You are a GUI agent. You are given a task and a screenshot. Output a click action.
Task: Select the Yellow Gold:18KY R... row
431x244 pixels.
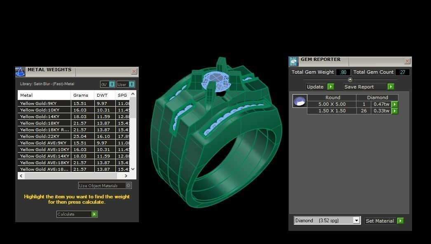tap(74, 130)
